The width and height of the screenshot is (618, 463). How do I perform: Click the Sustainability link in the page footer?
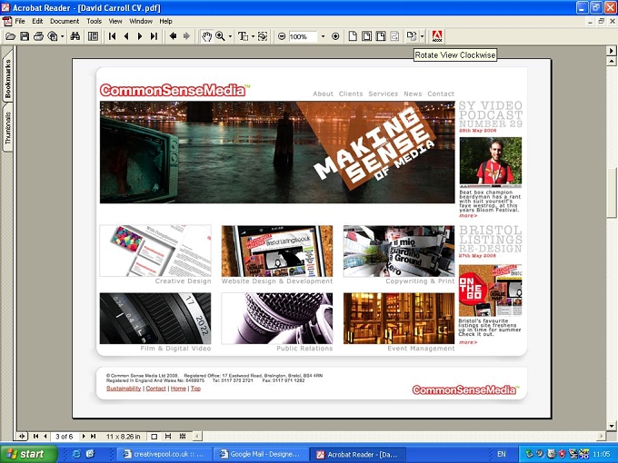click(x=124, y=389)
